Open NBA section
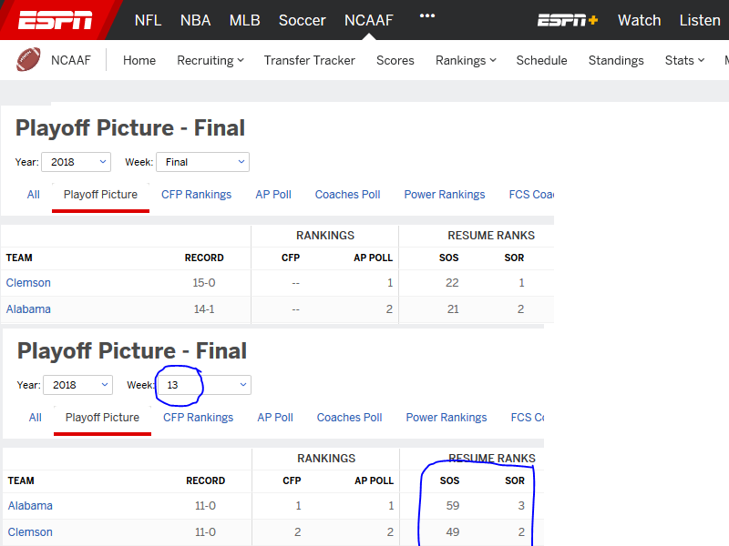This screenshot has width=729, height=546. coord(195,20)
